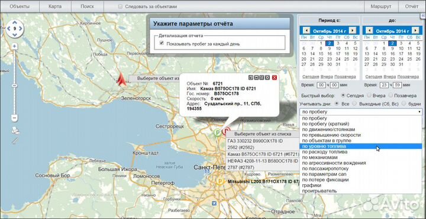Image resolution: width=426 pixels, height=219 pixels.
Task: Select the ruler measure tool on the map
Action: (x=15, y=140)
